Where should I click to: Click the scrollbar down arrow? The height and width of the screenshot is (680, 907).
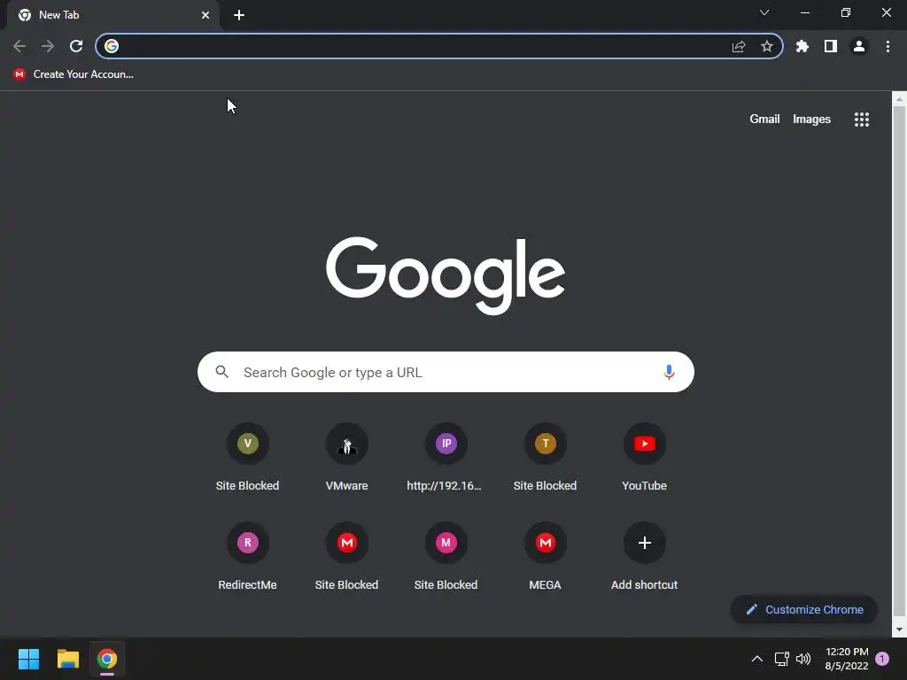899,630
